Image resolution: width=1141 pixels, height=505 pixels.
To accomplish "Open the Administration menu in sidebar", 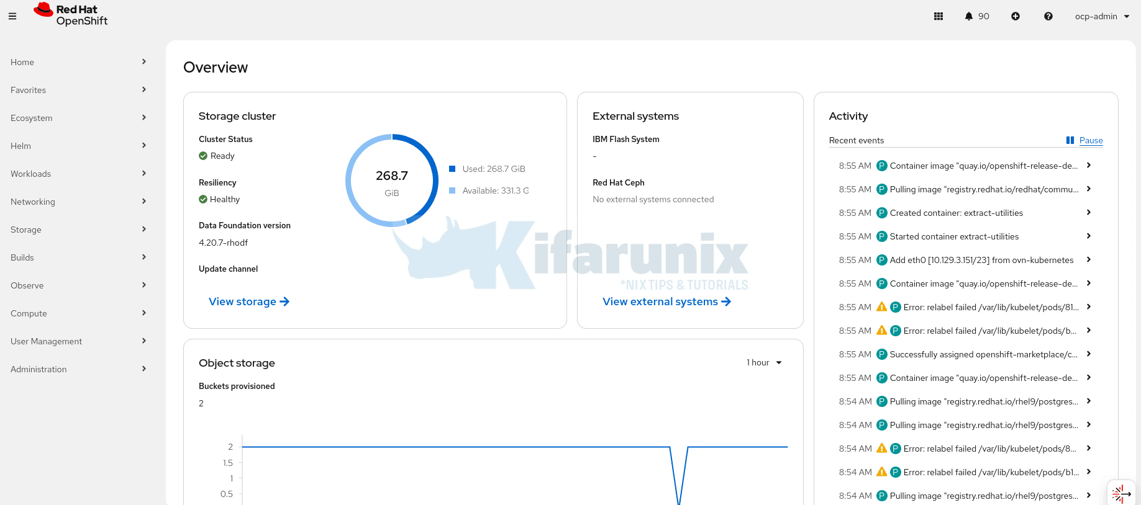I will 78,369.
